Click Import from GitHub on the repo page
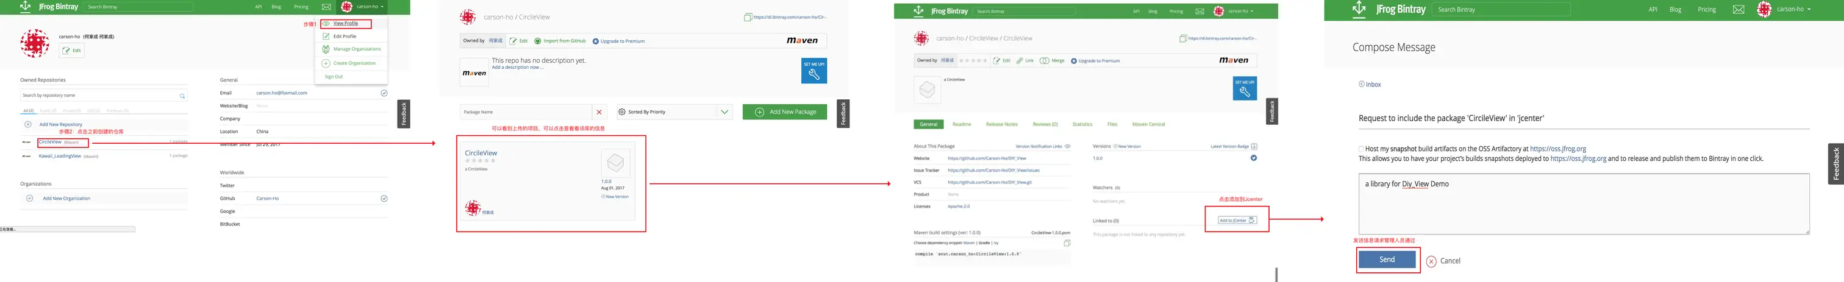The width and height of the screenshot is (1844, 282). (560, 41)
